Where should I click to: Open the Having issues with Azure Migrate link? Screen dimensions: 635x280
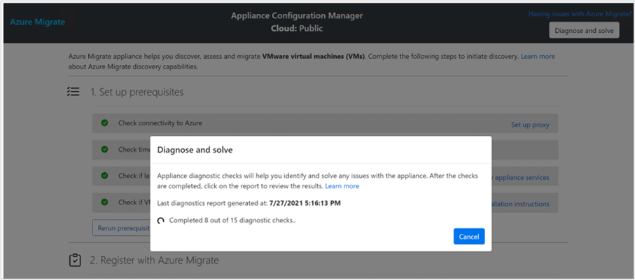pos(580,13)
